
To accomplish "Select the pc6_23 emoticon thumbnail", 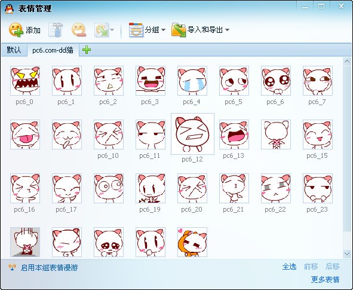I will 317,188.
